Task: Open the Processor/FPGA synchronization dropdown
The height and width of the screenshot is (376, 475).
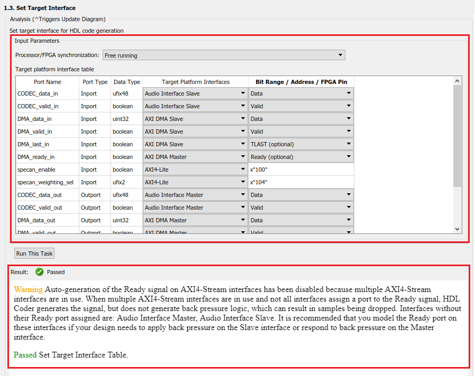Action: pyautogui.click(x=340, y=55)
